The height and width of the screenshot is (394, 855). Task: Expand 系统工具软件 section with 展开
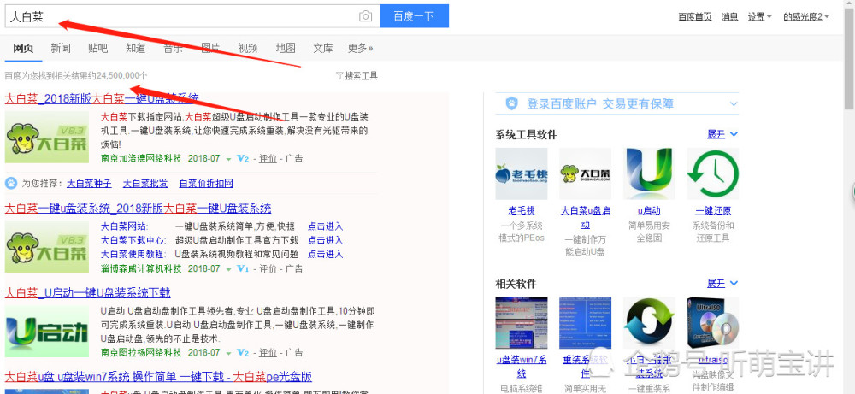tap(722, 134)
